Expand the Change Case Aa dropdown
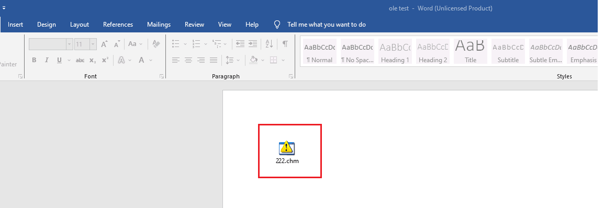This screenshot has width=604, height=208. click(135, 44)
